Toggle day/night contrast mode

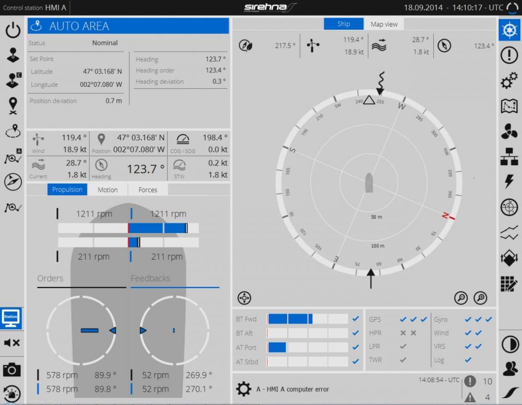[509, 344]
